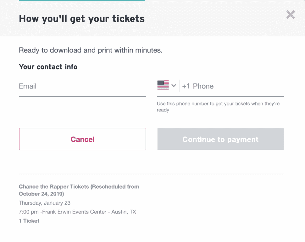The image size is (305, 242).
Task: Close the ticket delivery dialog with X
Action: [291, 15]
